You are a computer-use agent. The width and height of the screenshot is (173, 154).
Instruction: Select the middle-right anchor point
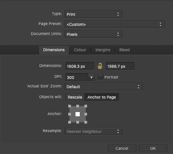(86, 114)
